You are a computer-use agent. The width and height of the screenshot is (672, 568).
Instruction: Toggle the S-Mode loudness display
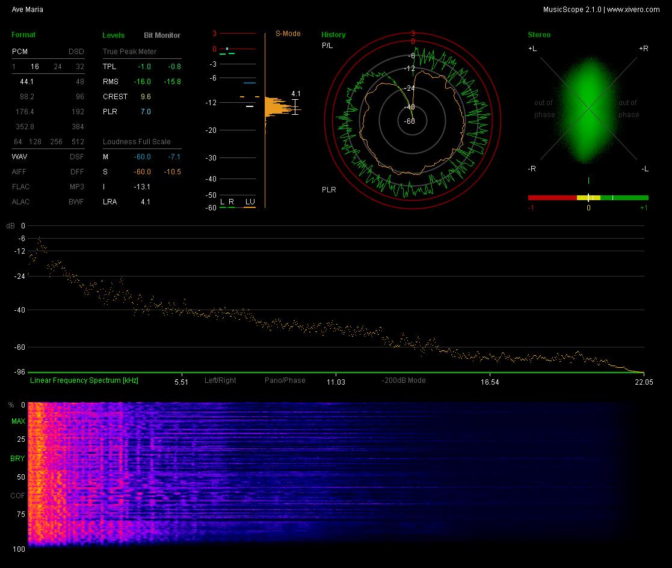pyautogui.click(x=288, y=34)
